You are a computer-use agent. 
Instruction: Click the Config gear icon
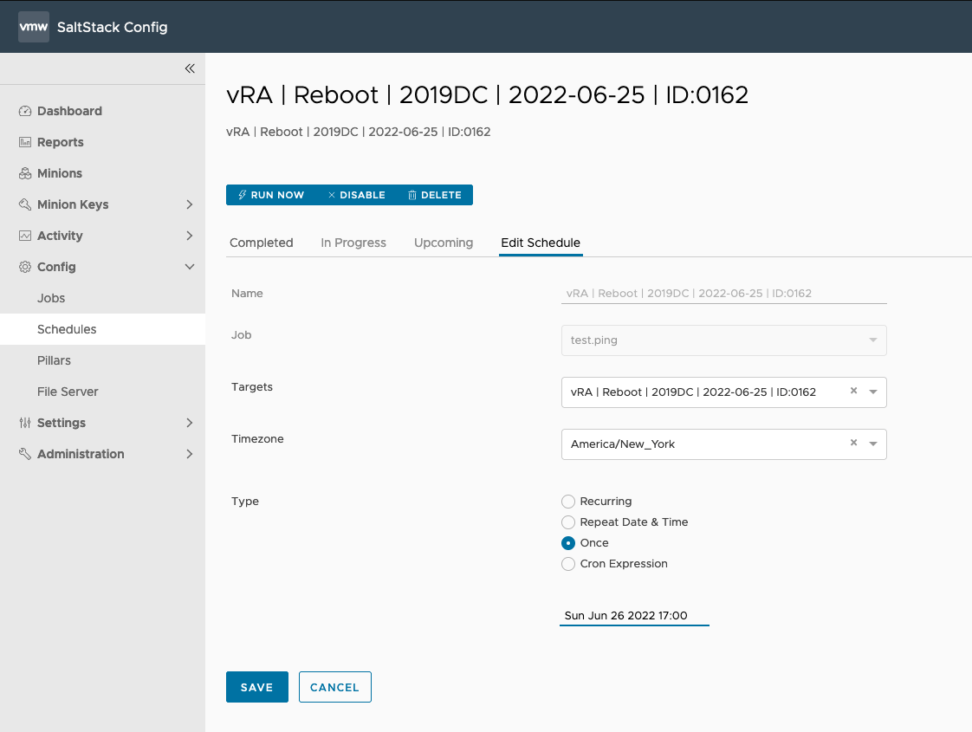click(24, 267)
